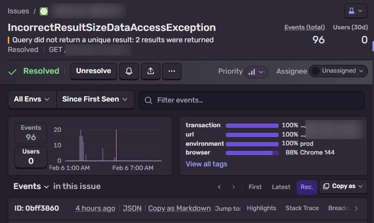
Task: Open the three-dots more actions menu
Action: coord(172,72)
